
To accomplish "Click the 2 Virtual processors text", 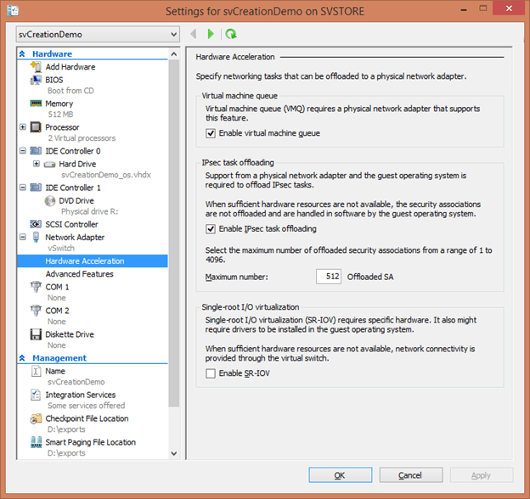I will click(x=82, y=138).
